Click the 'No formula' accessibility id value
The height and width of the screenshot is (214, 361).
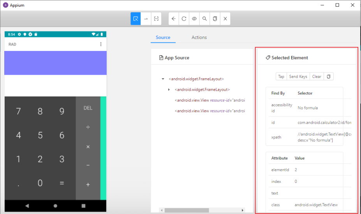(308, 108)
